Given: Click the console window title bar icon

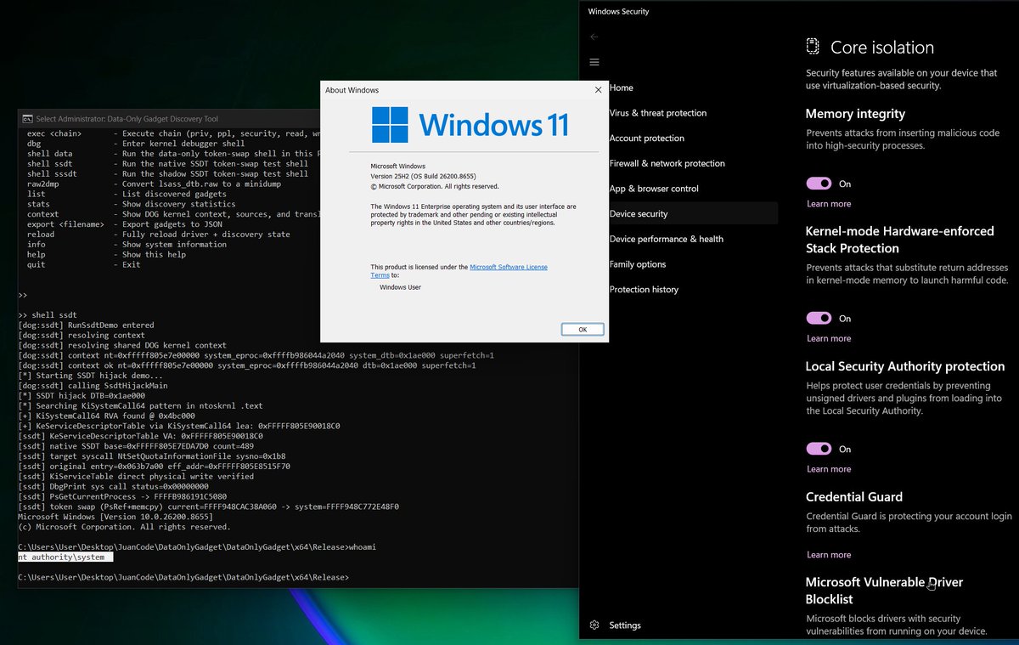Looking at the screenshot, I should [x=27, y=119].
